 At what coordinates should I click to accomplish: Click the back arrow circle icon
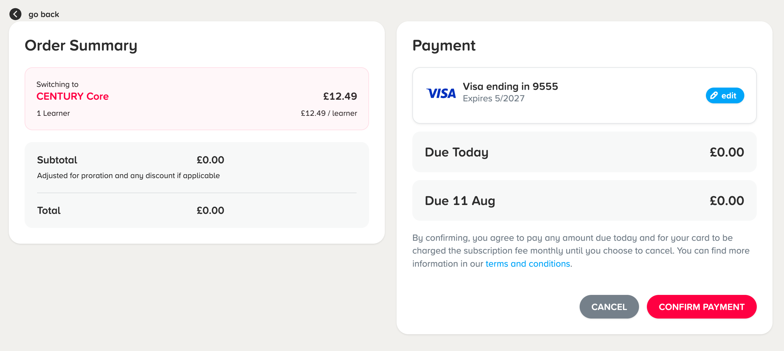point(15,14)
